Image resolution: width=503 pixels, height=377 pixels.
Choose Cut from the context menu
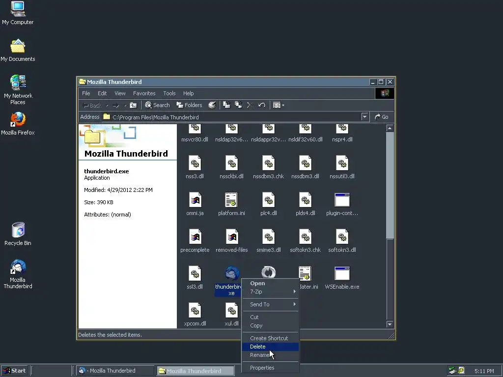[270, 317]
